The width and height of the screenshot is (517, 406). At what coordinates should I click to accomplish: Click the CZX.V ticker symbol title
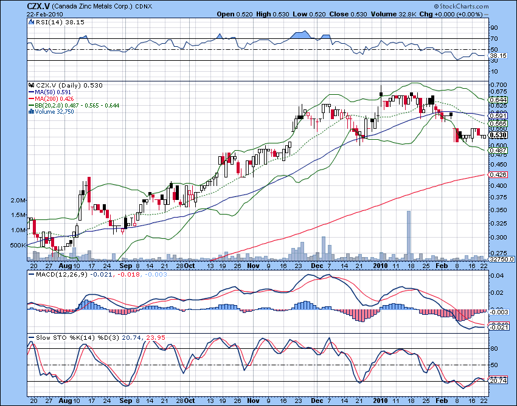[38, 6]
